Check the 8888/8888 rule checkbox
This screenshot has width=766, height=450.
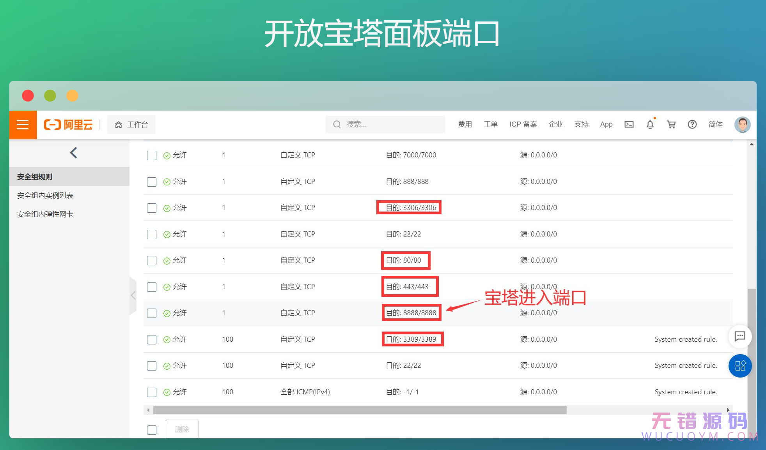tap(152, 313)
